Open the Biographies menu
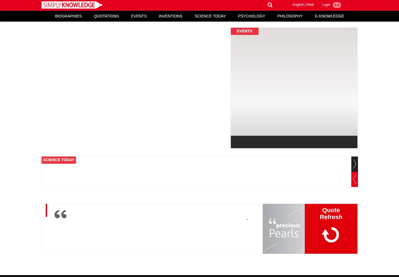399x277 pixels. (x=68, y=16)
